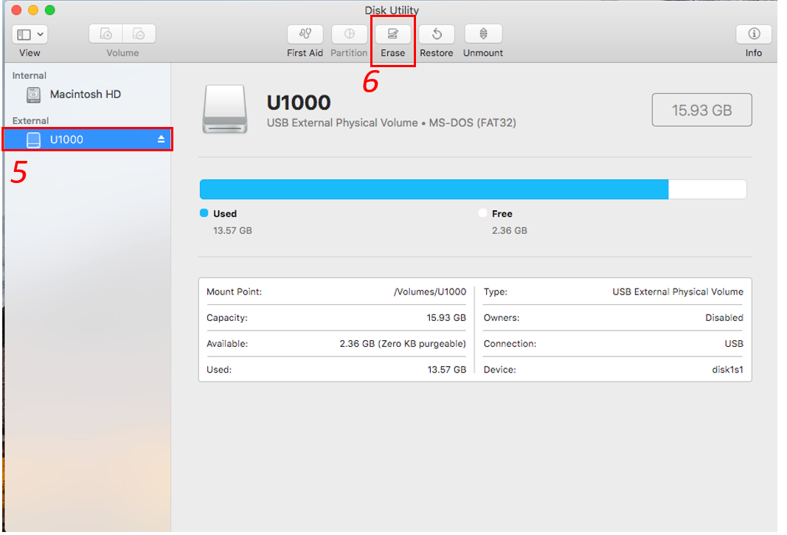Click the External sidebar section header
787x535 pixels.
tap(31, 120)
